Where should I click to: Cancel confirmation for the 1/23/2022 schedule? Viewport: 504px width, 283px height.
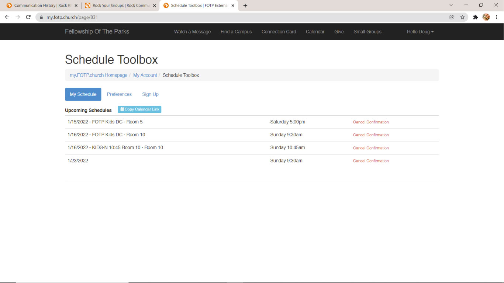(x=371, y=161)
